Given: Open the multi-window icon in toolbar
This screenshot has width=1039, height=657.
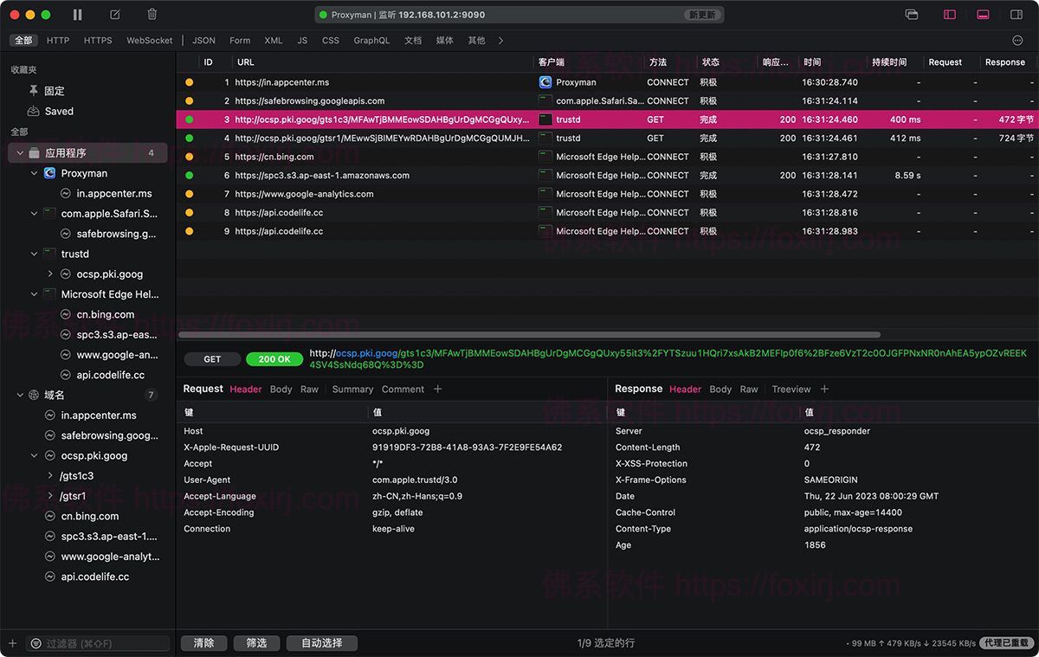Looking at the screenshot, I should coord(911,15).
